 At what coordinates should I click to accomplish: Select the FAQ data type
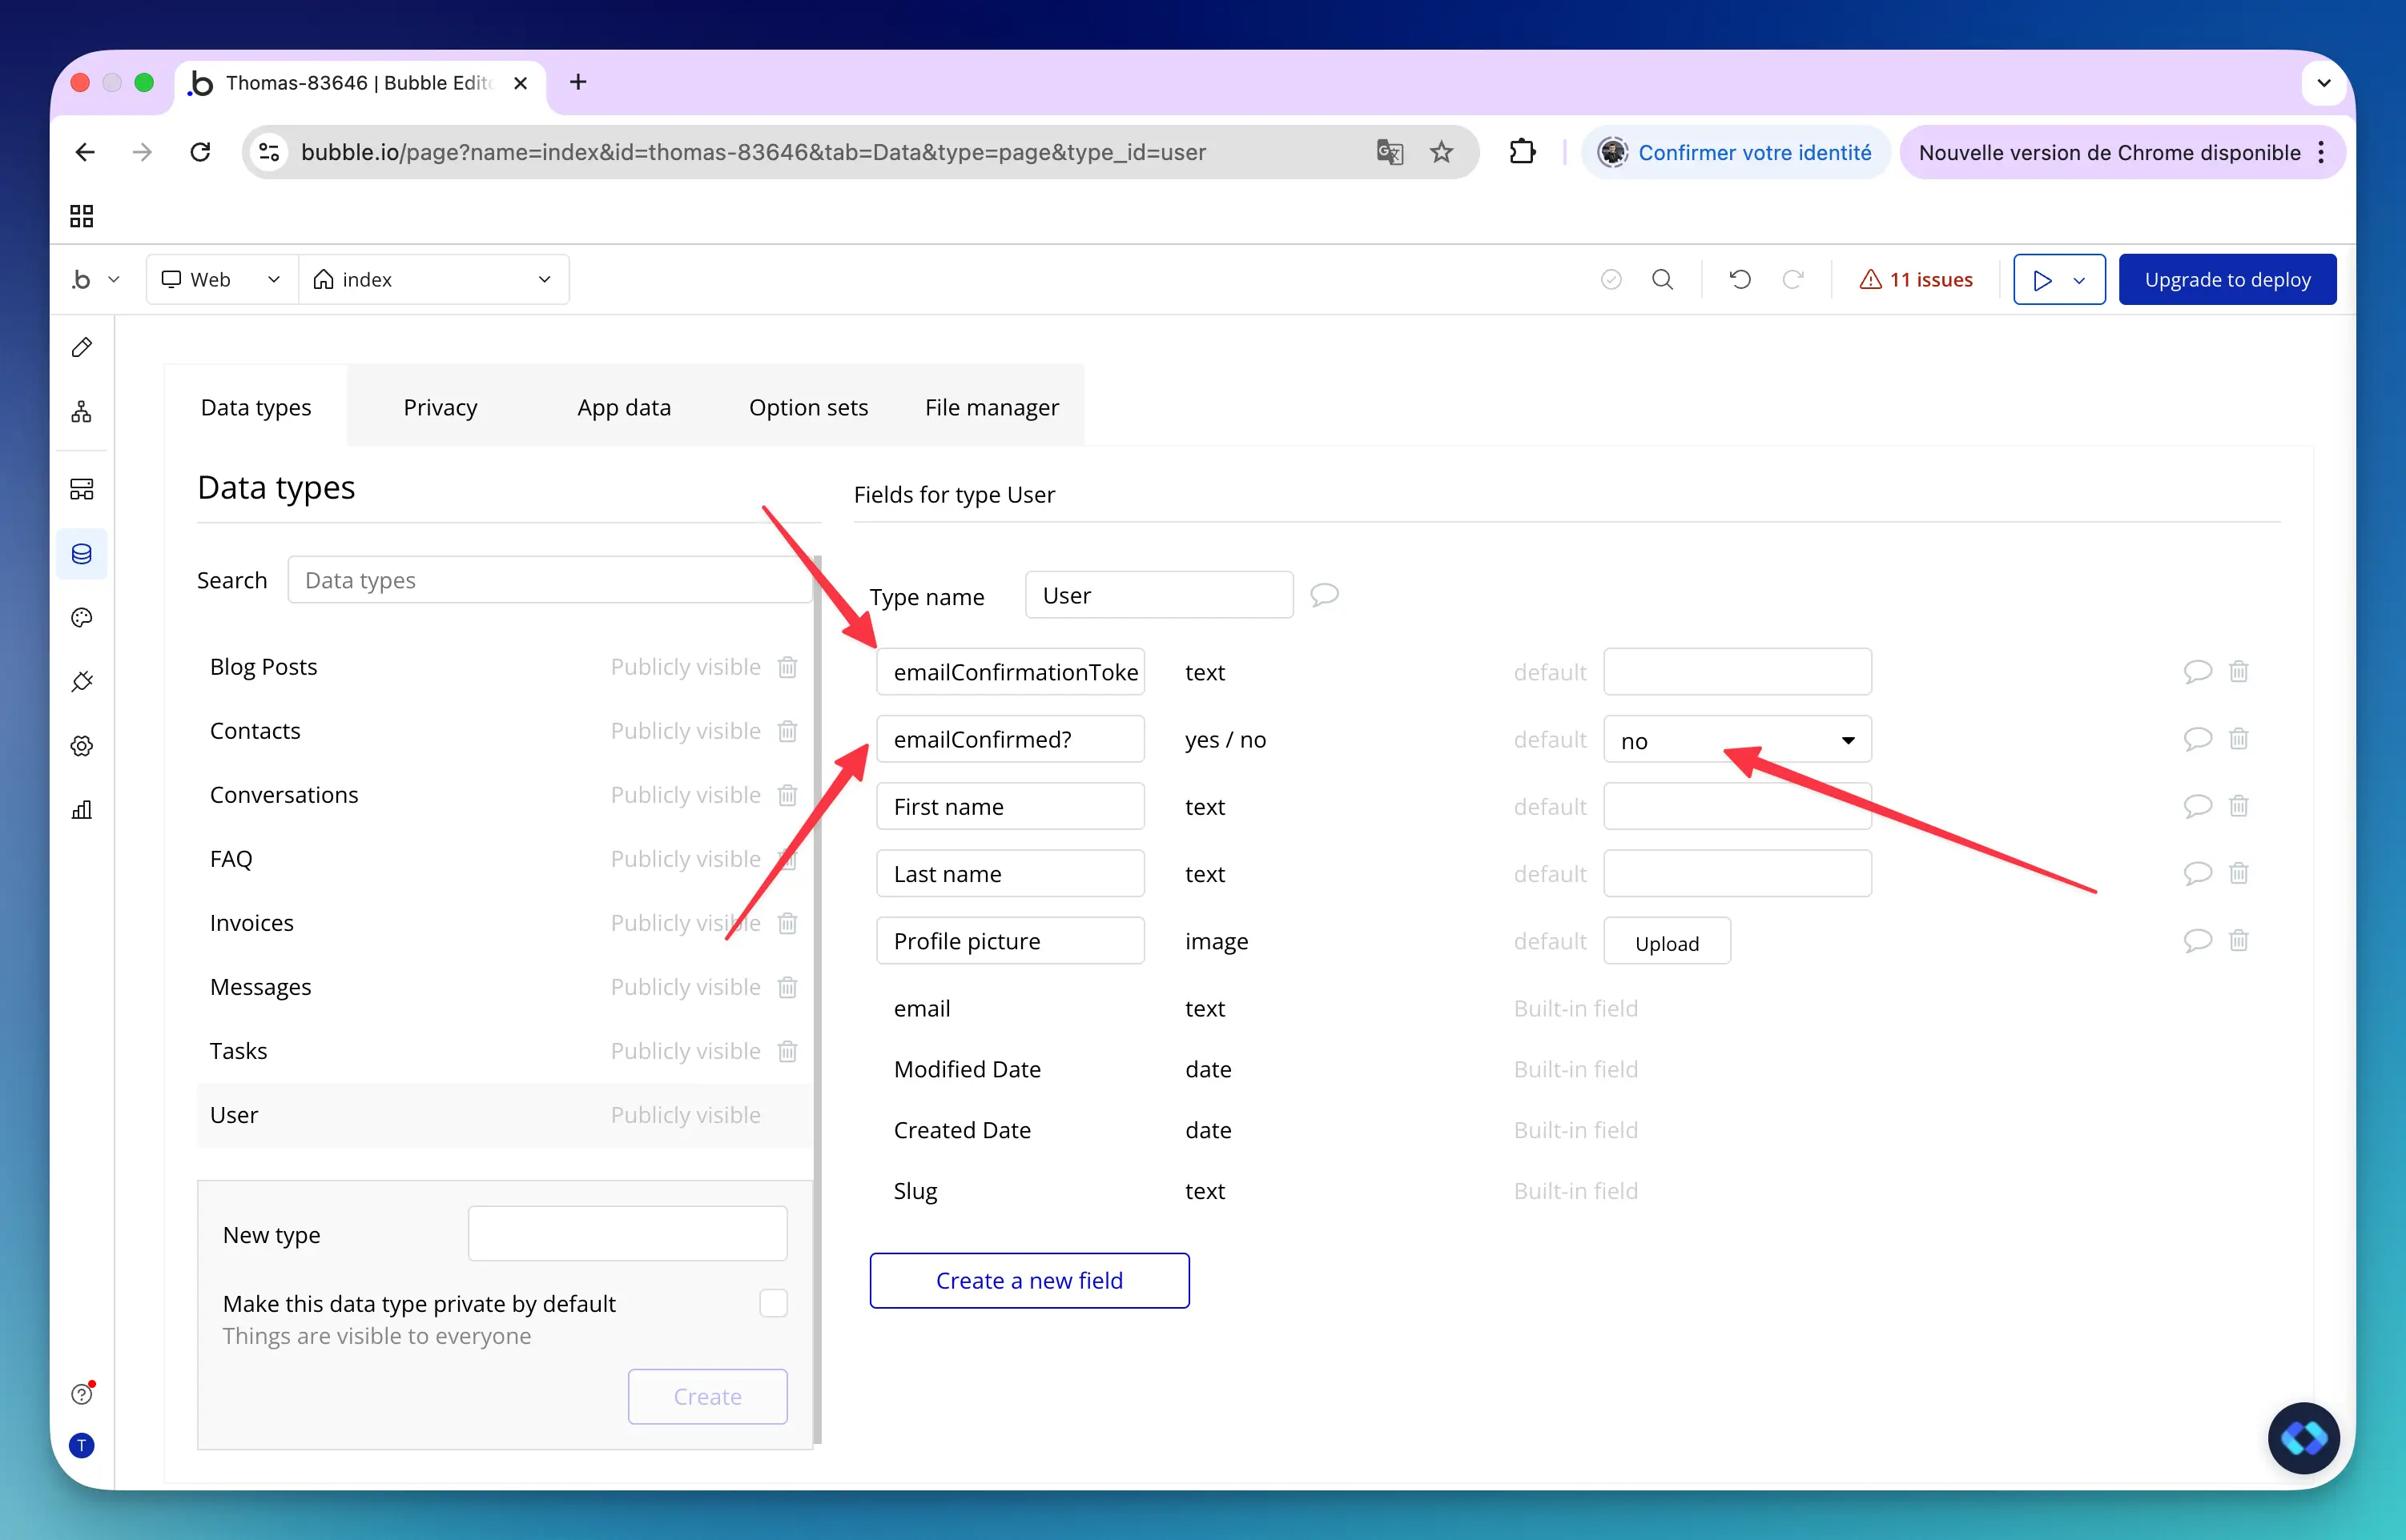[231, 858]
